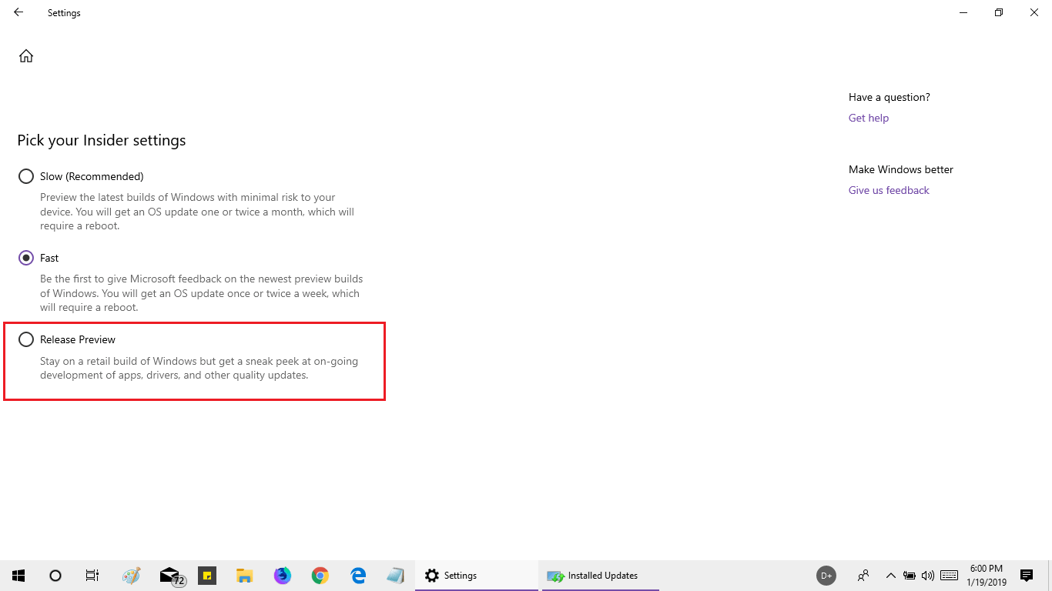Launch Microsoft Edge from the taskbar
1052x591 pixels.
coord(358,575)
